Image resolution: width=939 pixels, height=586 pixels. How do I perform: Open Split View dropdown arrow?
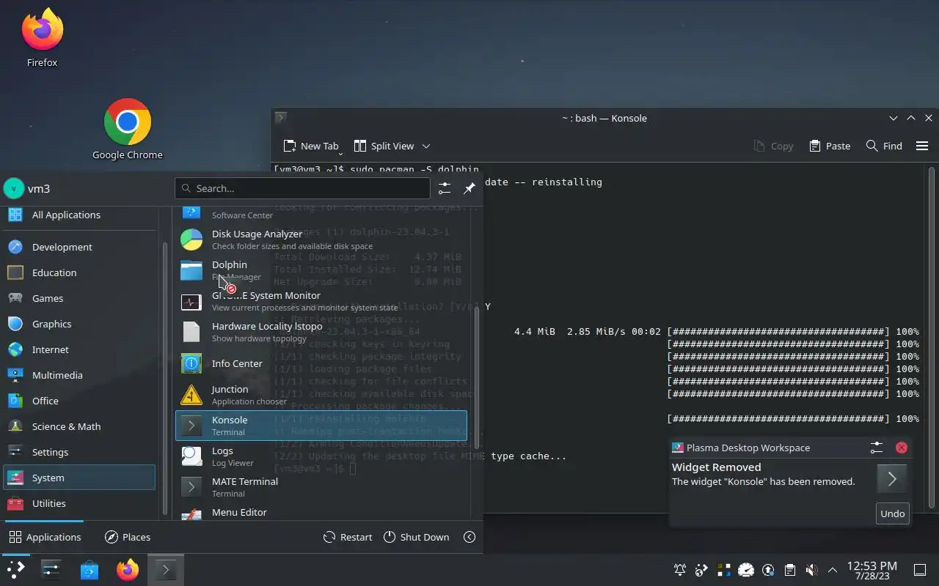[426, 146]
